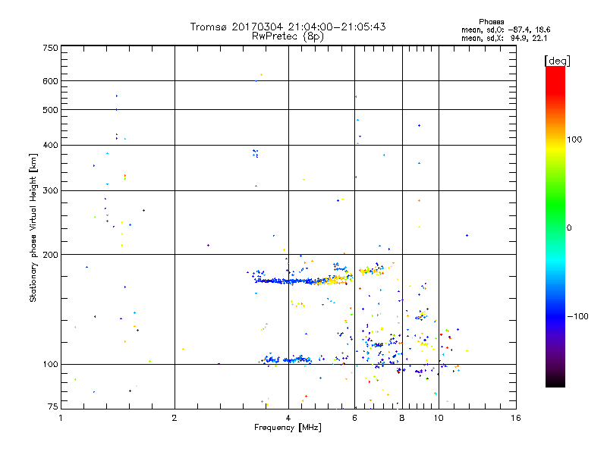Click the phase colorbar gradient

pyautogui.click(x=555, y=227)
